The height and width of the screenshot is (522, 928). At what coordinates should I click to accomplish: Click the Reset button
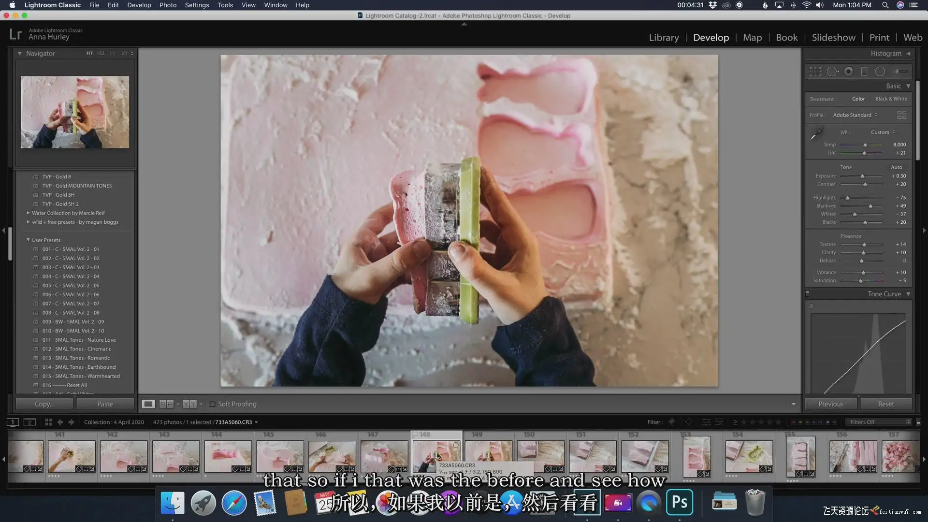coord(885,404)
